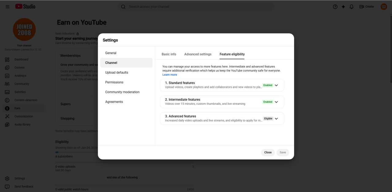392x192 pixels.
Task: Click the lock icon next to Next milestone
Action: tap(77, 34)
